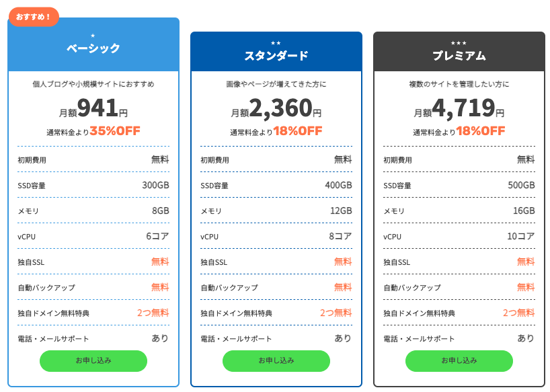Click the おすすめ！ orange badge
Image resolution: width=550 pixels, height=392 pixels.
[x=34, y=17]
